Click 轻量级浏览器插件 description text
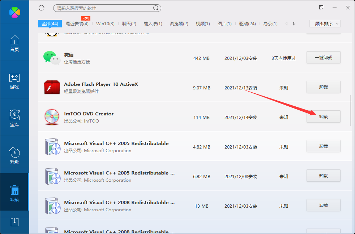 (81, 92)
